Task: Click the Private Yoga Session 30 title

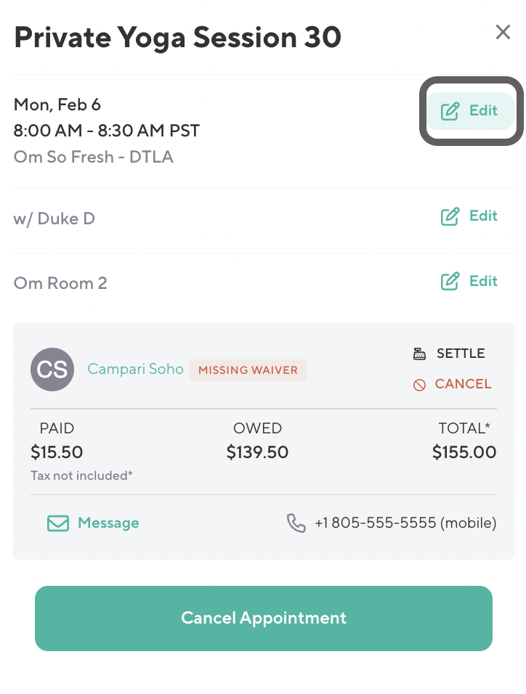Action: click(177, 37)
